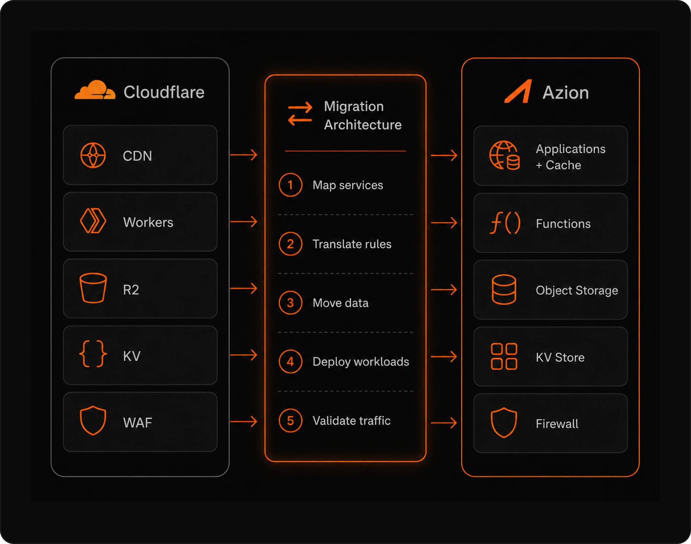
Task: Select the CDN card
Action: tap(140, 155)
